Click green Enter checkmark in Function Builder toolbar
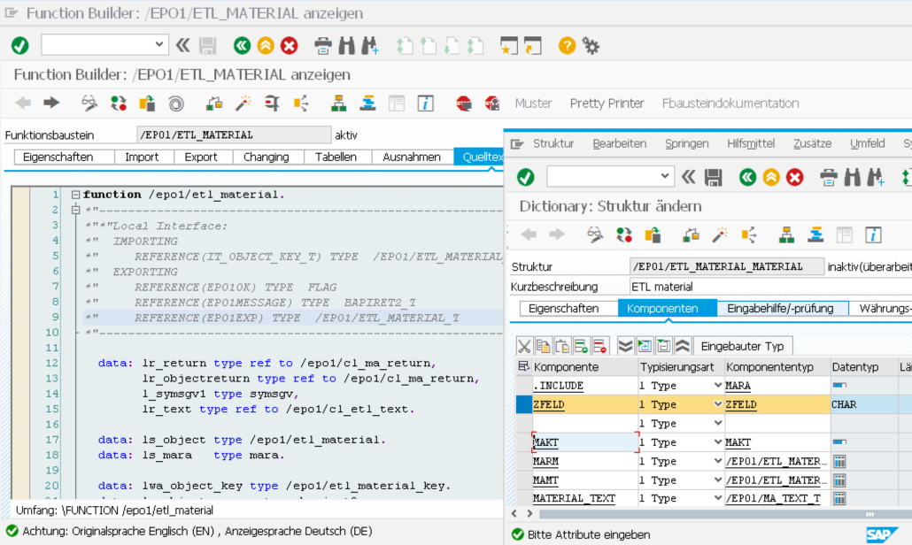Screen dimensions: 912x545 pos(20,45)
